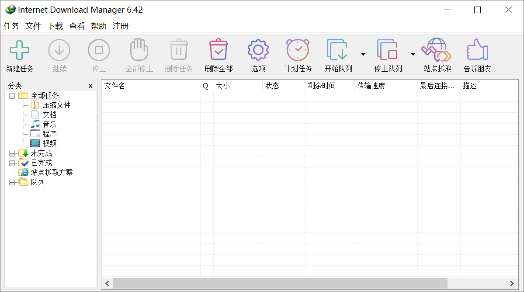Click the horizontal scrollbar left arrow
Screen dimensions: 524x292
pyautogui.click(x=107, y=283)
